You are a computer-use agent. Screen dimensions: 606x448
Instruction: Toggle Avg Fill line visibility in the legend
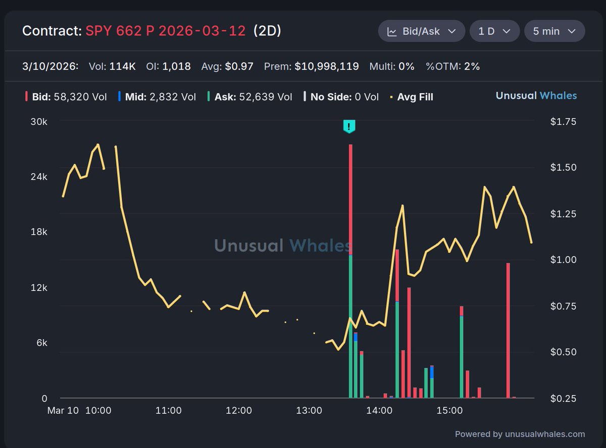[410, 96]
